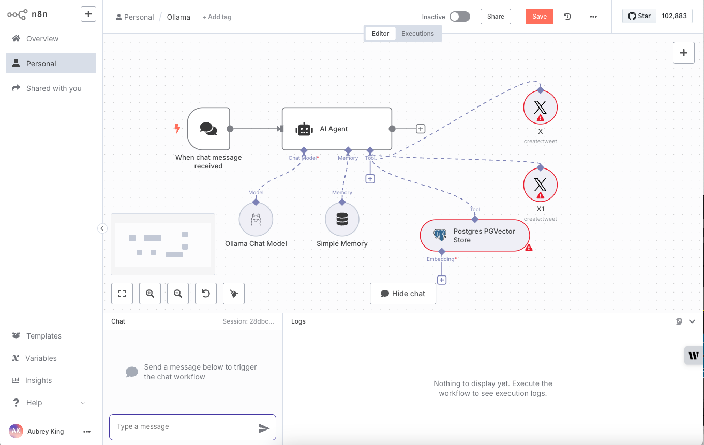Click the Share button
704x445 pixels.
tap(496, 17)
